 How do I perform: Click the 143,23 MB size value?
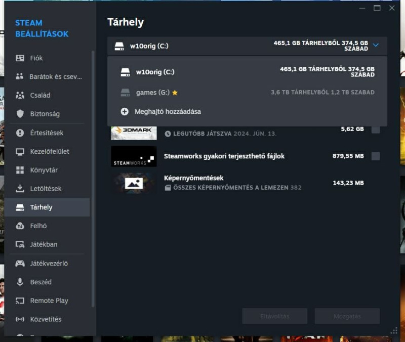(348, 183)
